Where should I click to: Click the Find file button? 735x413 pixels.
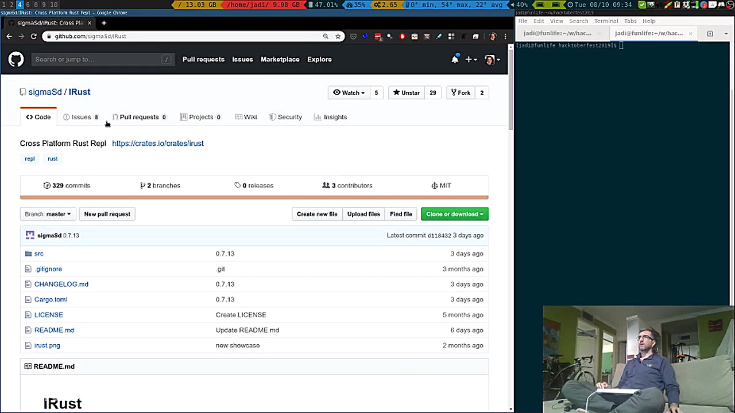pos(401,214)
